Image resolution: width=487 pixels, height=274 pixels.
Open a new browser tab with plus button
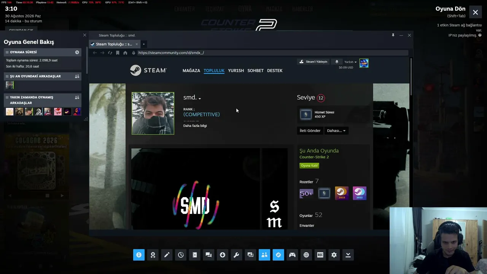[143, 44]
